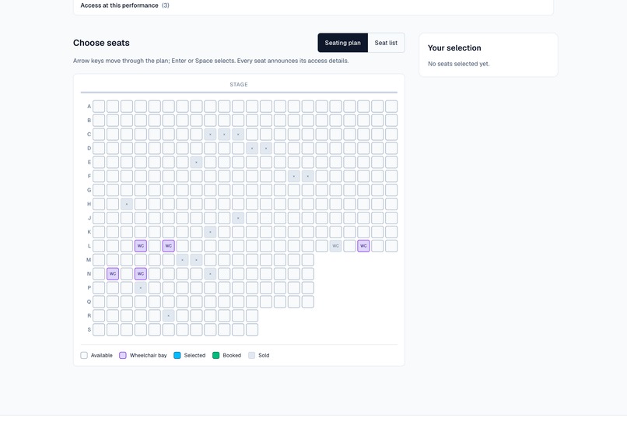627x436 pixels.
Task: Select the final seat at the end of row A
Action: 391,107
